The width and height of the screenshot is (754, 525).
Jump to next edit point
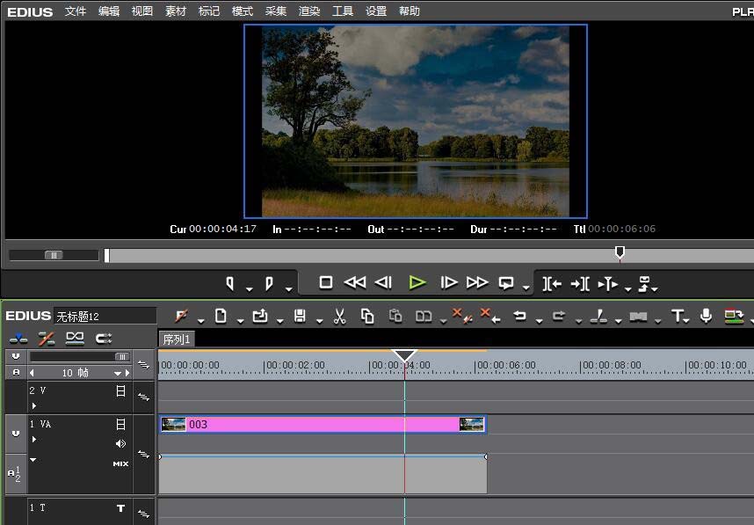580,284
